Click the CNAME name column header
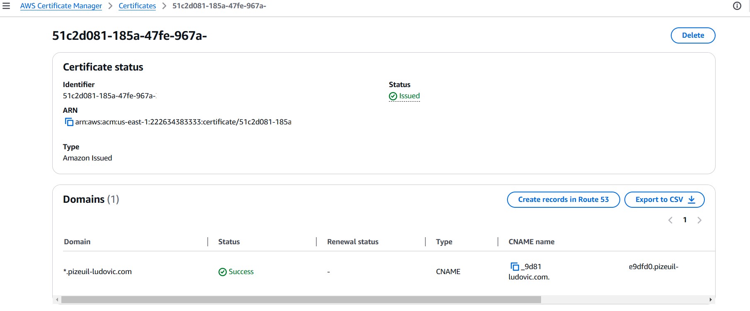Viewport: 750px width, 311px height. point(532,242)
